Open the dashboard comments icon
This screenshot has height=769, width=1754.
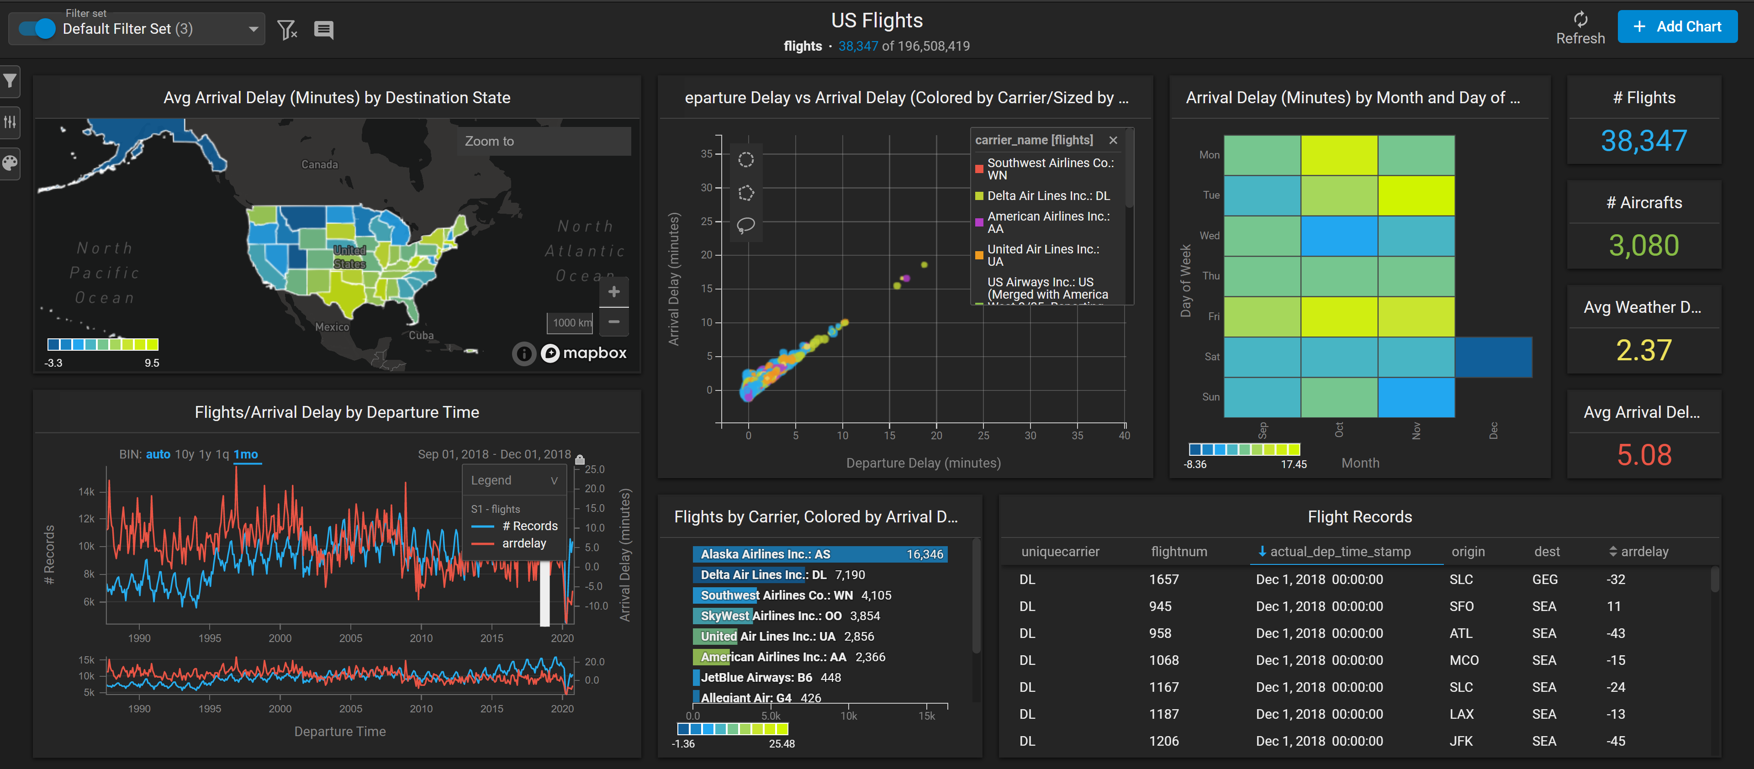coord(323,30)
